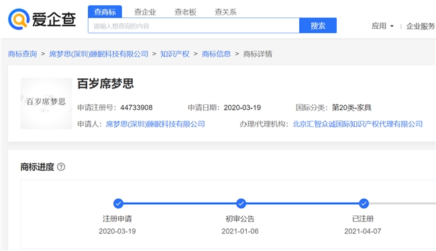Go to 商标查询 breadcrumb link
Viewport: 436px width, 251px height.
tap(22, 54)
